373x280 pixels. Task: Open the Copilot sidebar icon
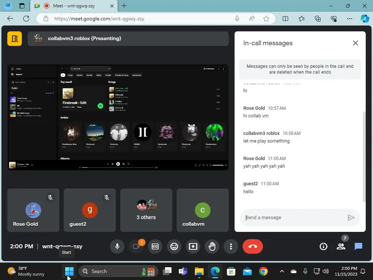click(365, 19)
